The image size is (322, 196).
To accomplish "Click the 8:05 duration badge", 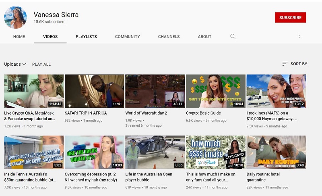I will [x=179, y=165].
